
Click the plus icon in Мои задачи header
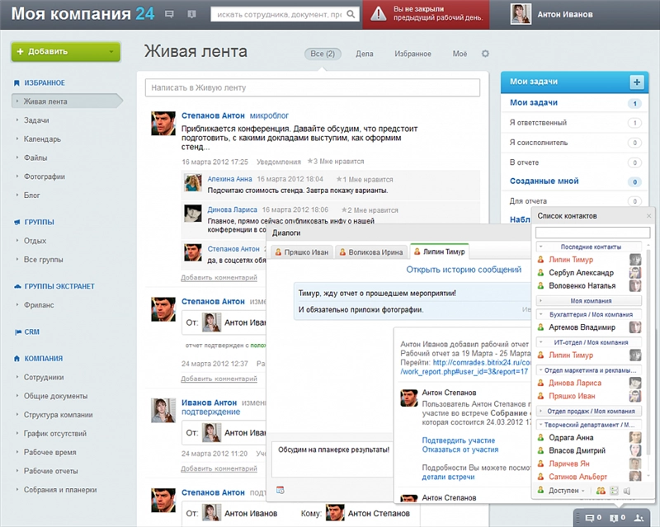pos(636,82)
